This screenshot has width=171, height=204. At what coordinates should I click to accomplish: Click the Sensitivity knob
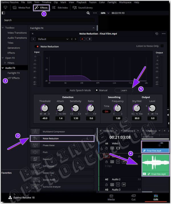click(x=75, y=108)
